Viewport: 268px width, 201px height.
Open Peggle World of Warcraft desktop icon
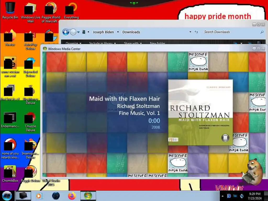click(51, 12)
